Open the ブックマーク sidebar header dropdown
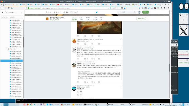 [9, 12]
